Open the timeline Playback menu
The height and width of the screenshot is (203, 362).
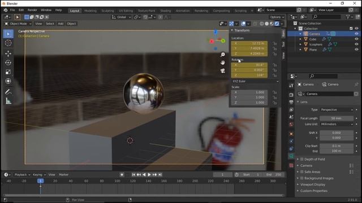22,175
